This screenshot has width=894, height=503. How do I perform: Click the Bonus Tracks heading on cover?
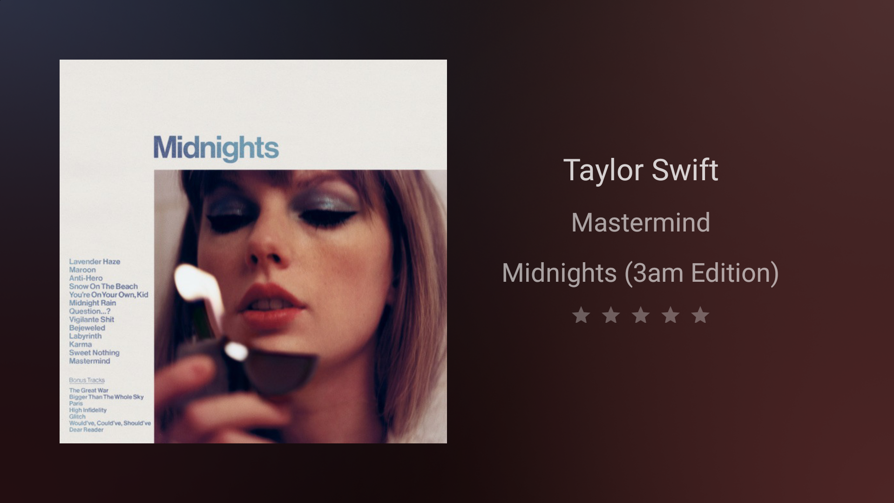[x=87, y=380]
